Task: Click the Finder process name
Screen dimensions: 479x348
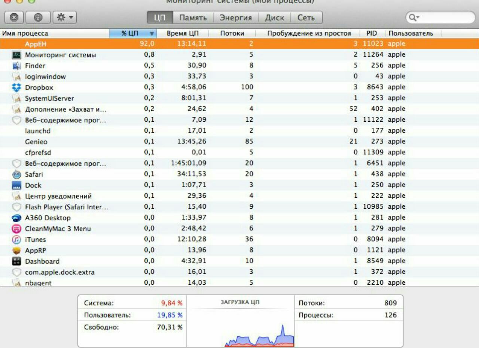Action: (x=35, y=66)
